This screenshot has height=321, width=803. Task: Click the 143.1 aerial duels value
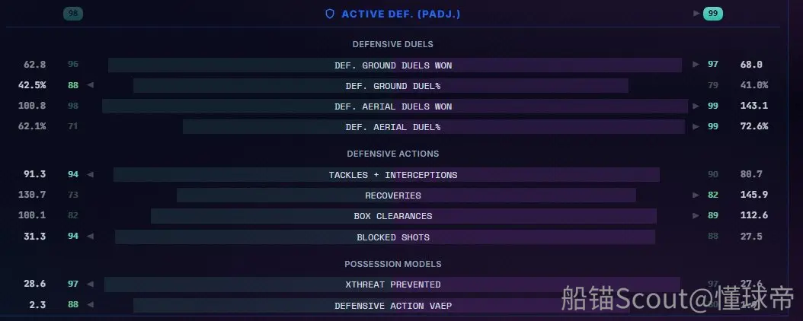[753, 106]
